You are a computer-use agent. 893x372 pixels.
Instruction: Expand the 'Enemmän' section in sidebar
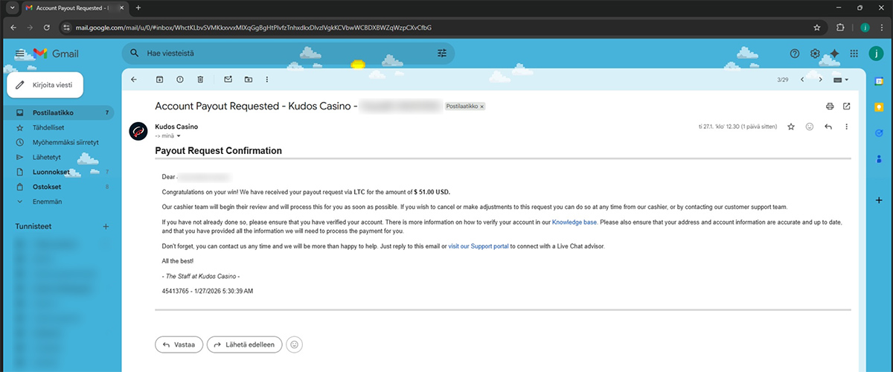pos(47,201)
